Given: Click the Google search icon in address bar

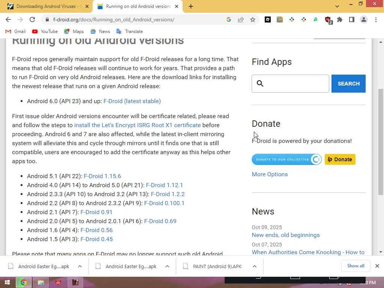Looking at the screenshot, I should [229, 19].
